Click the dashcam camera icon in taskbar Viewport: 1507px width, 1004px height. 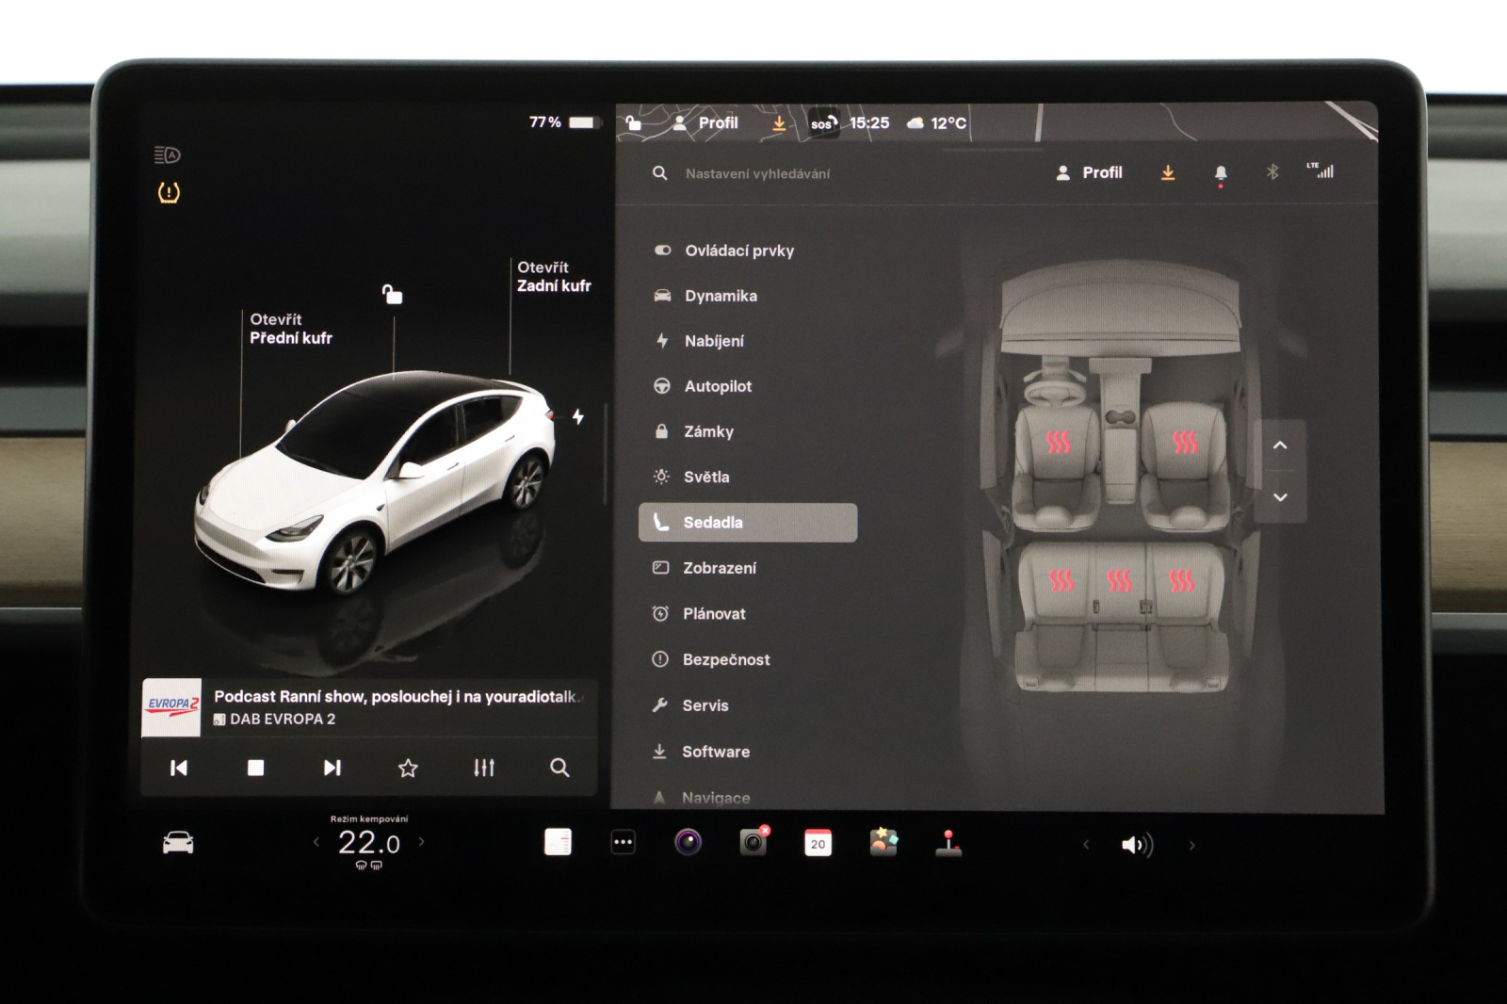(754, 843)
